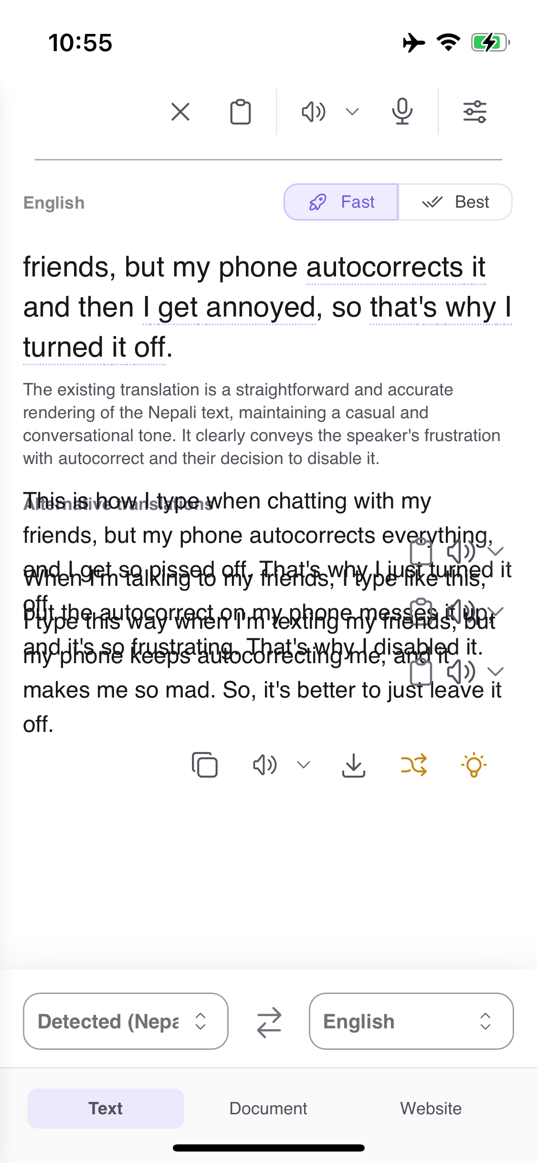537x1163 pixels.
Task: Copy the translation with the copy icon
Action: (x=204, y=765)
